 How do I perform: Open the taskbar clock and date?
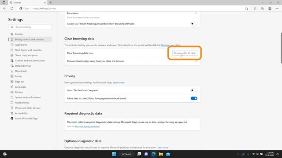pos(270,154)
